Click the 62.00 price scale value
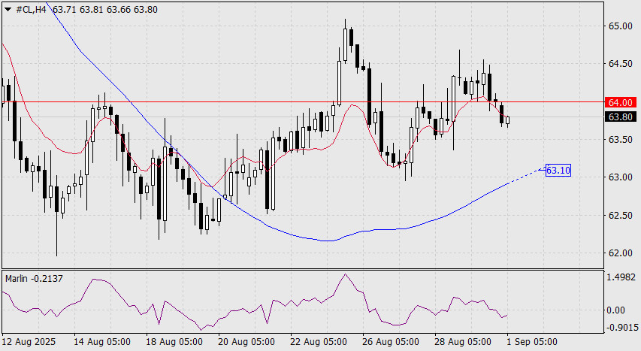The width and height of the screenshot is (641, 351). coord(620,253)
